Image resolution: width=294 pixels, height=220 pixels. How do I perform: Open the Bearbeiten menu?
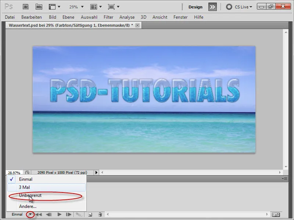coord(32,17)
